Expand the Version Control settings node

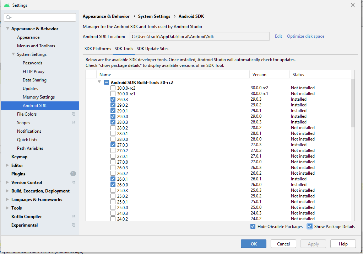(7, 182)
